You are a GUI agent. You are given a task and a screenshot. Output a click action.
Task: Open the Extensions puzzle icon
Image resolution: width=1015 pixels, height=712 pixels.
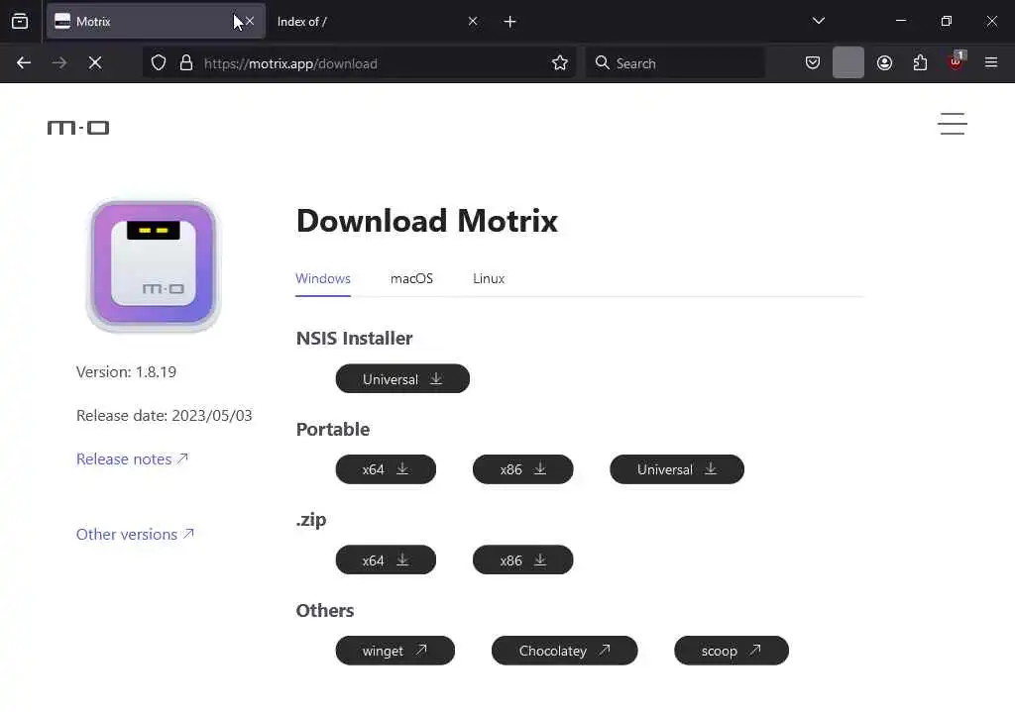920,62
